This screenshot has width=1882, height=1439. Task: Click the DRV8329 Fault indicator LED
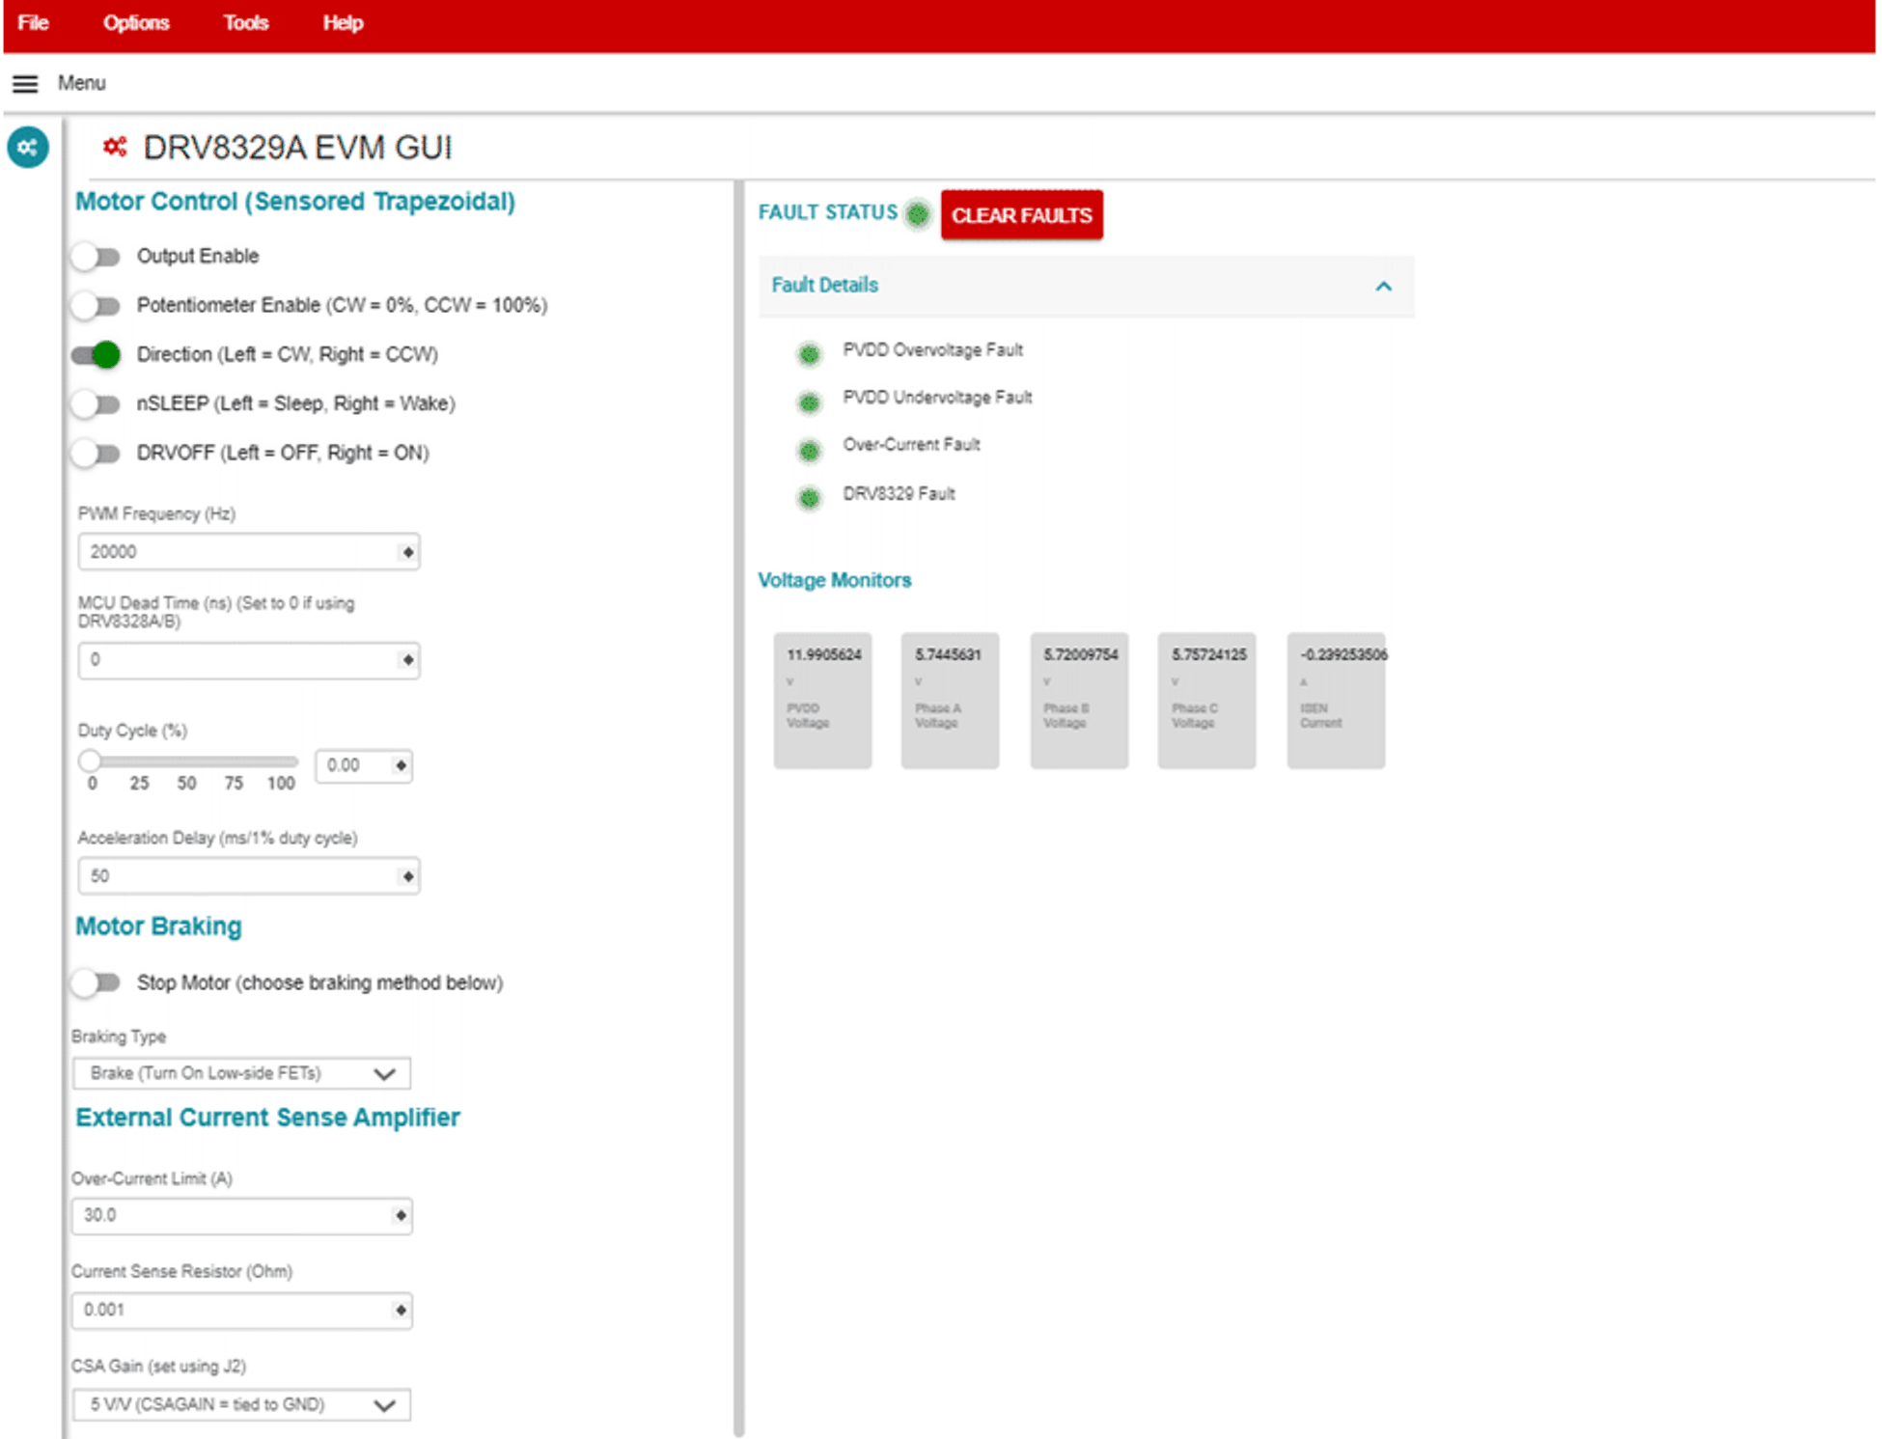(x=809, y=498)
